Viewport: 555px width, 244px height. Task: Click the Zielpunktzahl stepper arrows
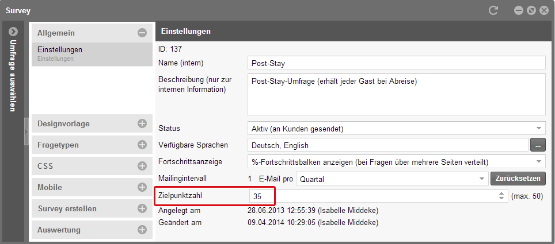pyautogui.click(x=501, y=196)
